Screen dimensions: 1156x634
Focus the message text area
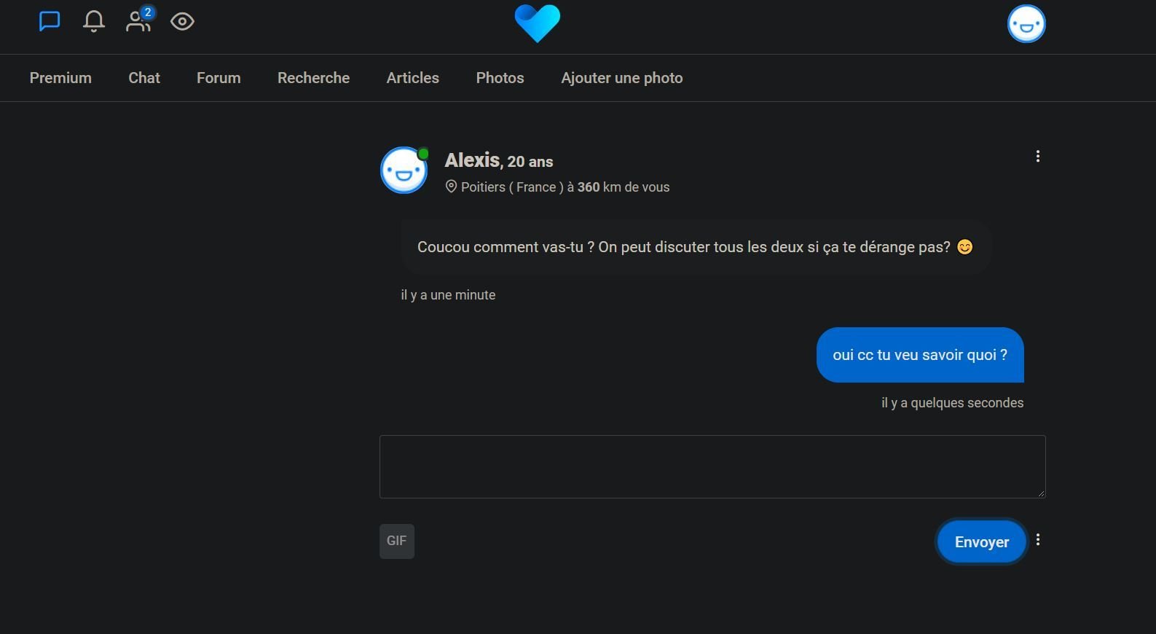[712, 466]
